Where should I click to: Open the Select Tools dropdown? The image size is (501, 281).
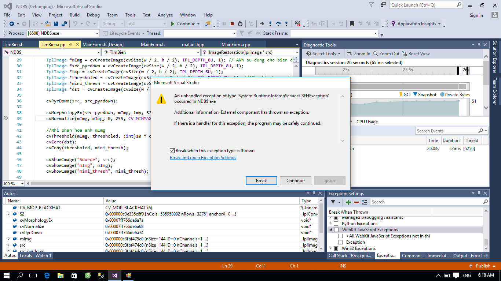coord(323,53)
